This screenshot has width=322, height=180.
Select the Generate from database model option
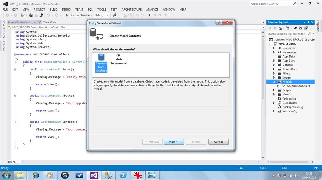click(x=101, y=63)
